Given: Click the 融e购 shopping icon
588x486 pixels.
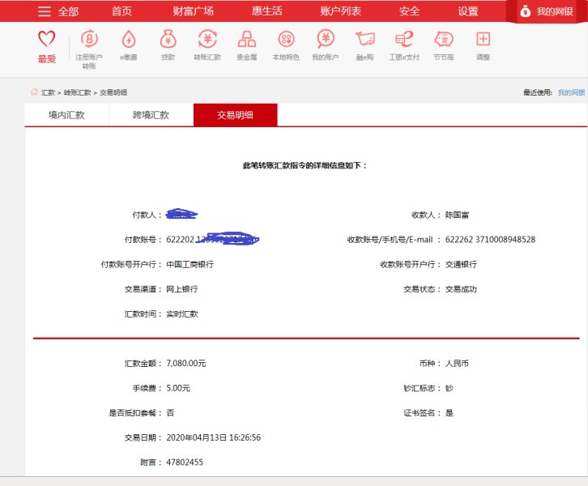Looking at the screenshot, I should tap(364, 40).
